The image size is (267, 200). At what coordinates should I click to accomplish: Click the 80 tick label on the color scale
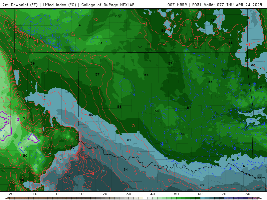(248, 194)
